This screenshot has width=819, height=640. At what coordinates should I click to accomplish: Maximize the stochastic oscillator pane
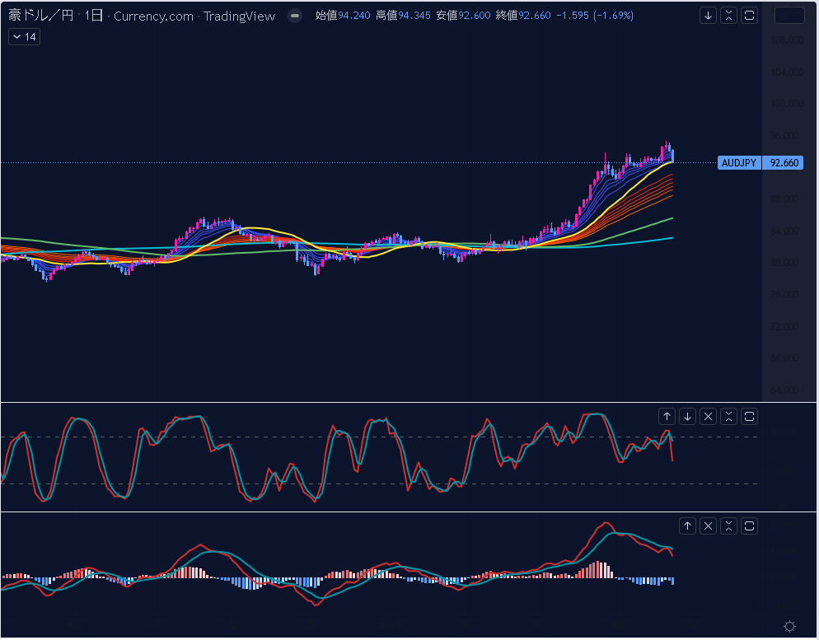(749, 417)
